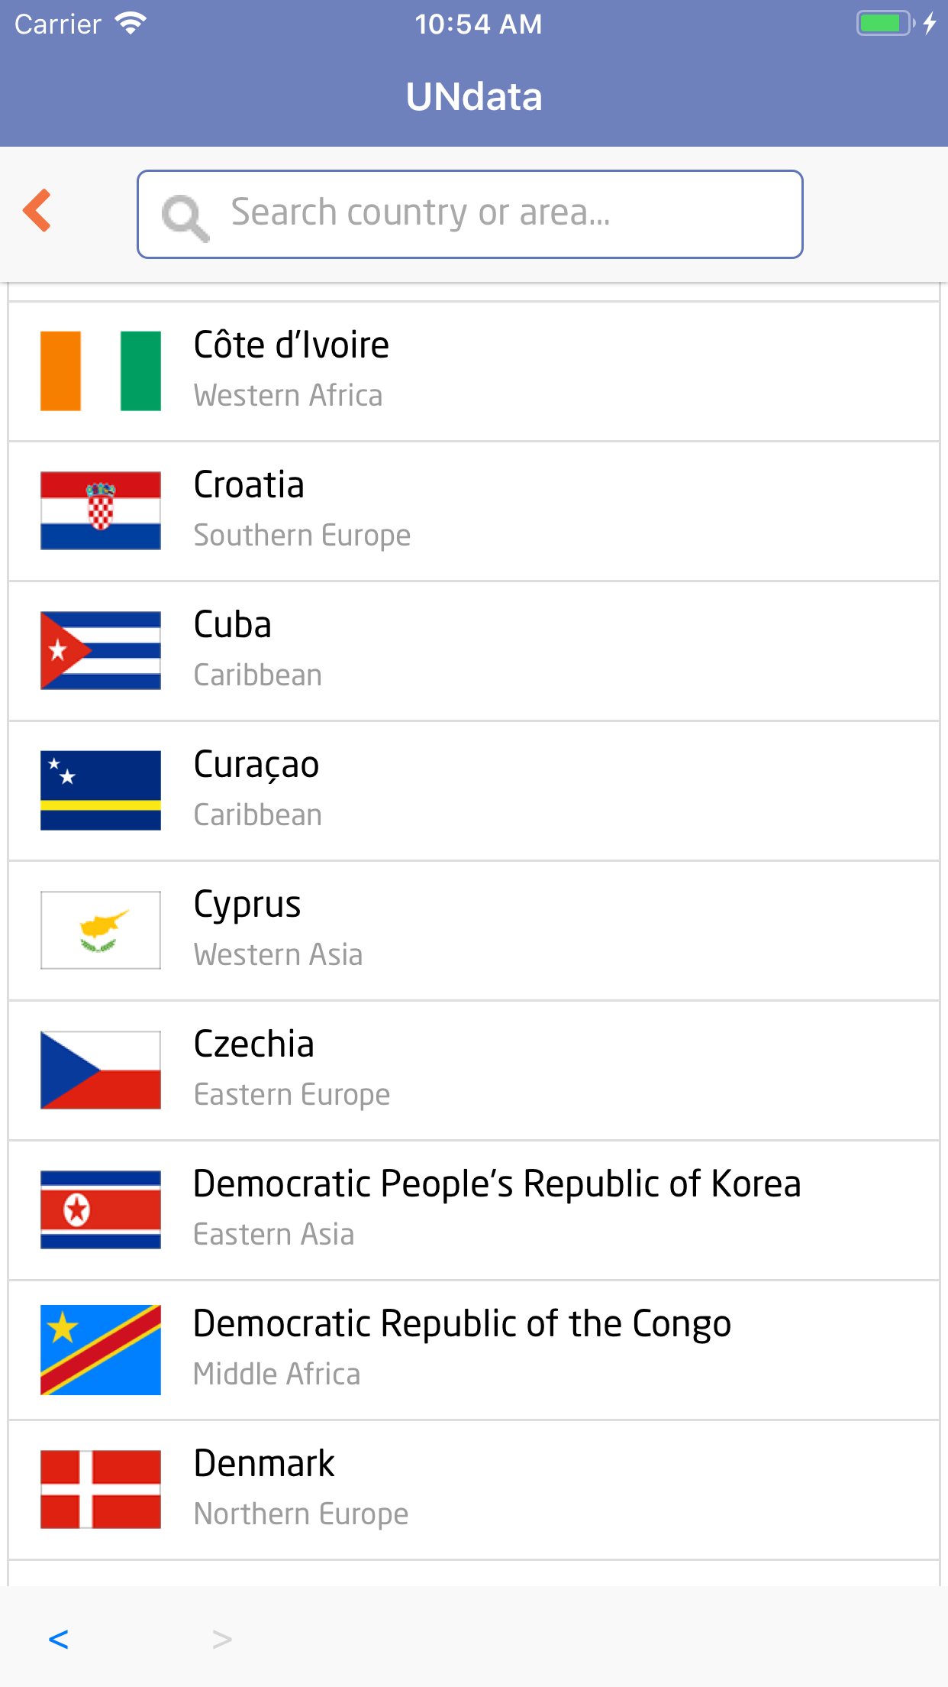Tap the Czechia flag icon
The image size is (948, 1687).
(101, 1070)
